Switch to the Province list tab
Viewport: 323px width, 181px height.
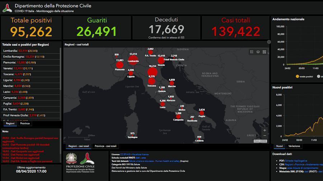coord(25,123)
